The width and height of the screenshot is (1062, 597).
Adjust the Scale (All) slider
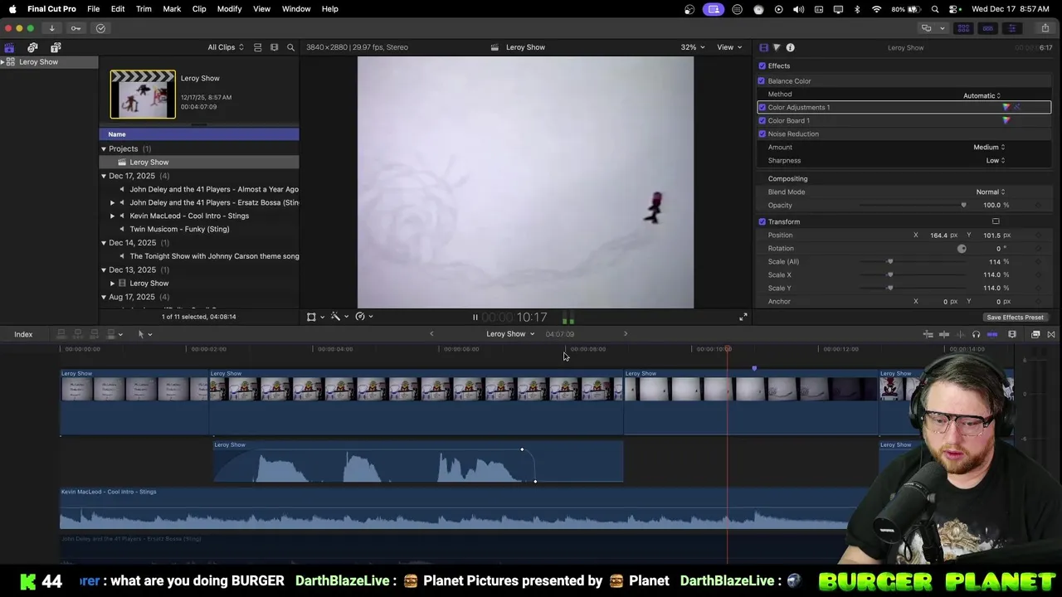pos(890,261)
